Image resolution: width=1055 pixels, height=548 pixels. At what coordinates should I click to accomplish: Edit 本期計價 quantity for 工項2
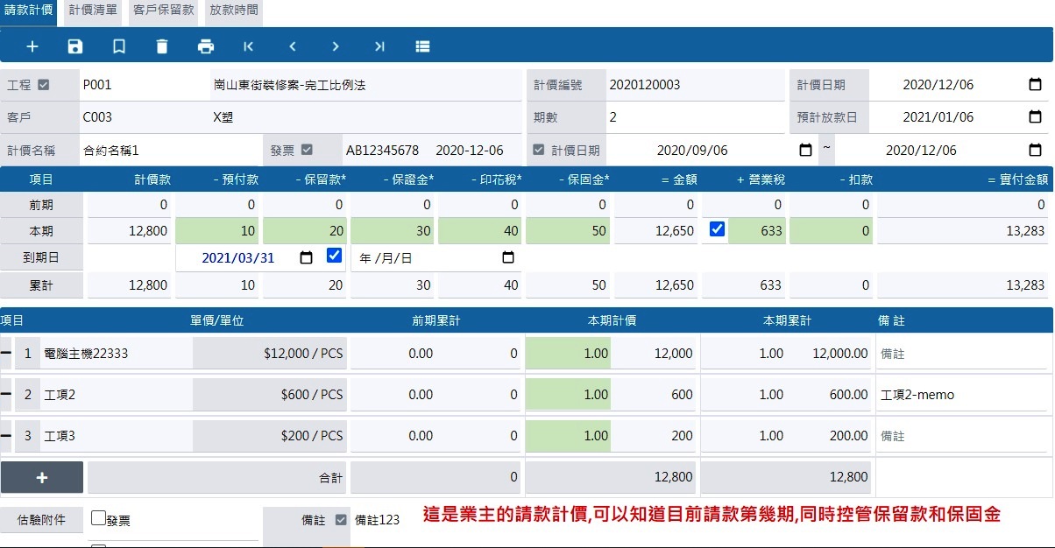pyautogui.click(x=568, y=395)
